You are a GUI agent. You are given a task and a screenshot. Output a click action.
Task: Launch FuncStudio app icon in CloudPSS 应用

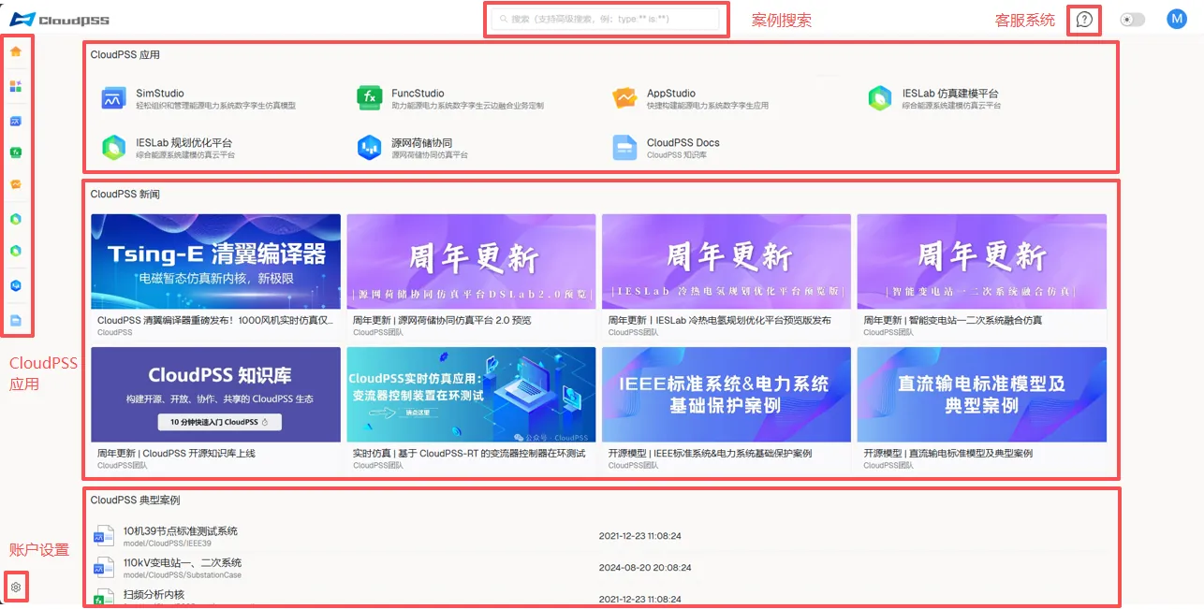point(370,98)
